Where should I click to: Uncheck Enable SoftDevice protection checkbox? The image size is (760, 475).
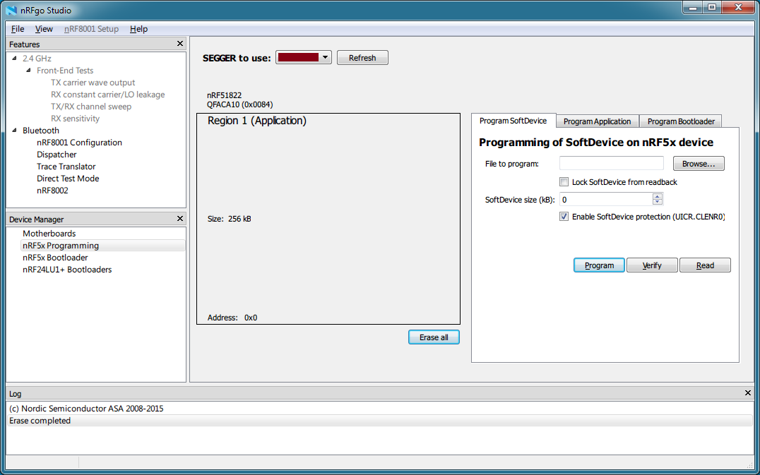point(564,217)
